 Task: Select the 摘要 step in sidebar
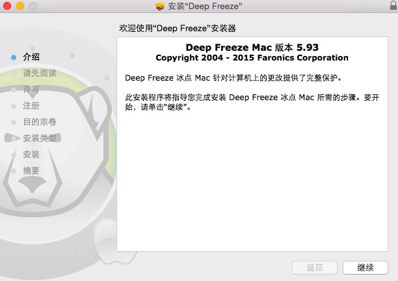[31, 170]
